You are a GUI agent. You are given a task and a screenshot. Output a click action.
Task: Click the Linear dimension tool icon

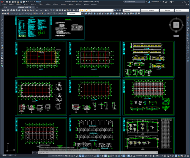point(12,13)
